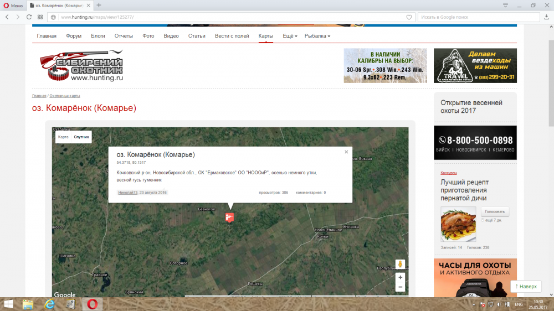Open the Видео section
The image size is (554, 311).
click(x=171, y=36)
